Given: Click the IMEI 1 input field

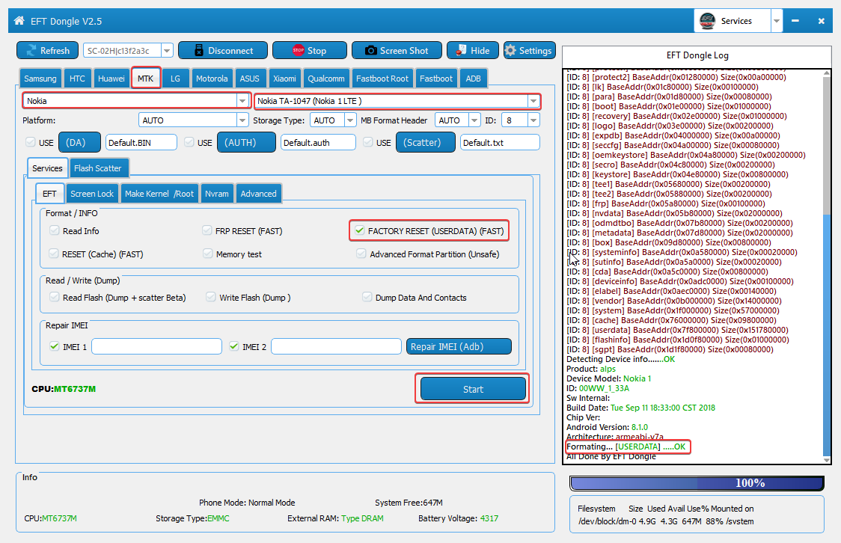Looking at the screenshot, I should (x=156, y=346).
